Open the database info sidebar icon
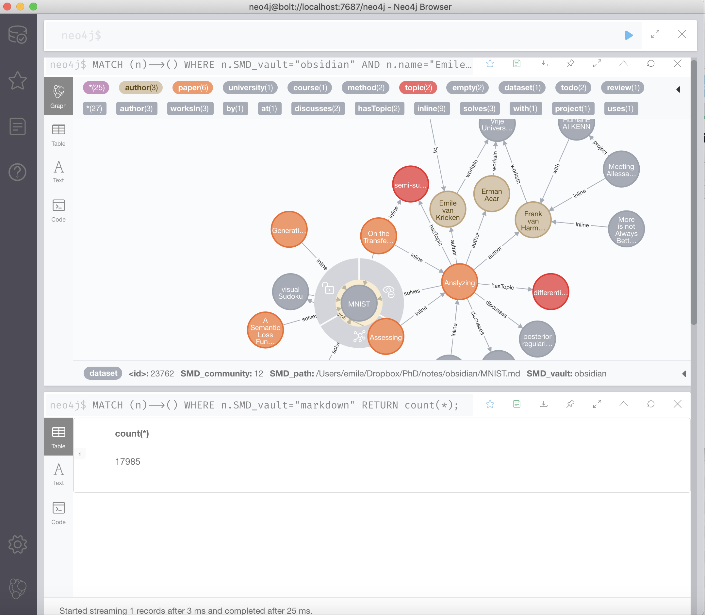 pos(18,34)
